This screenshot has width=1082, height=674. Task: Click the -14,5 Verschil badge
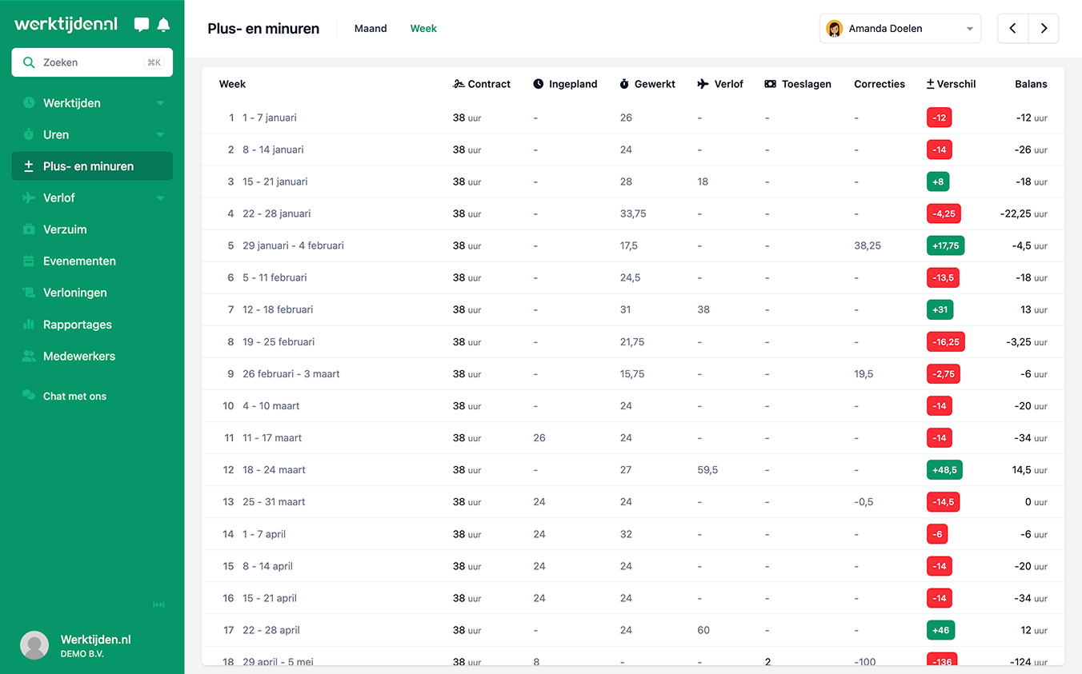[943, 502]
